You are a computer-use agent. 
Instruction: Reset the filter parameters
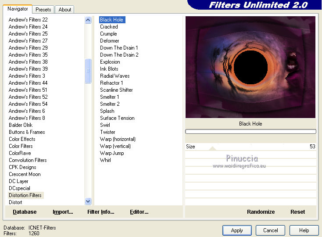click(297, 212)
